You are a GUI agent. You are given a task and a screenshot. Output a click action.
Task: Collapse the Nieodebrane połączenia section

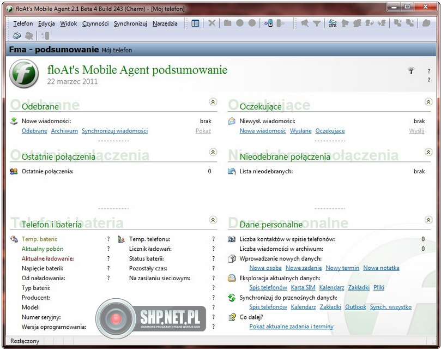pos(428,152)
